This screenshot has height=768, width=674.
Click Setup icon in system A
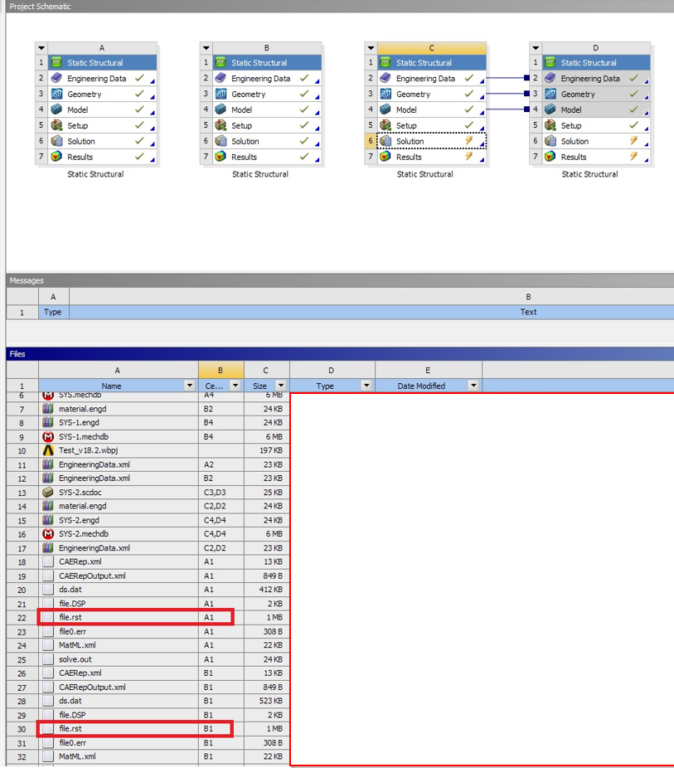point(56,125)
